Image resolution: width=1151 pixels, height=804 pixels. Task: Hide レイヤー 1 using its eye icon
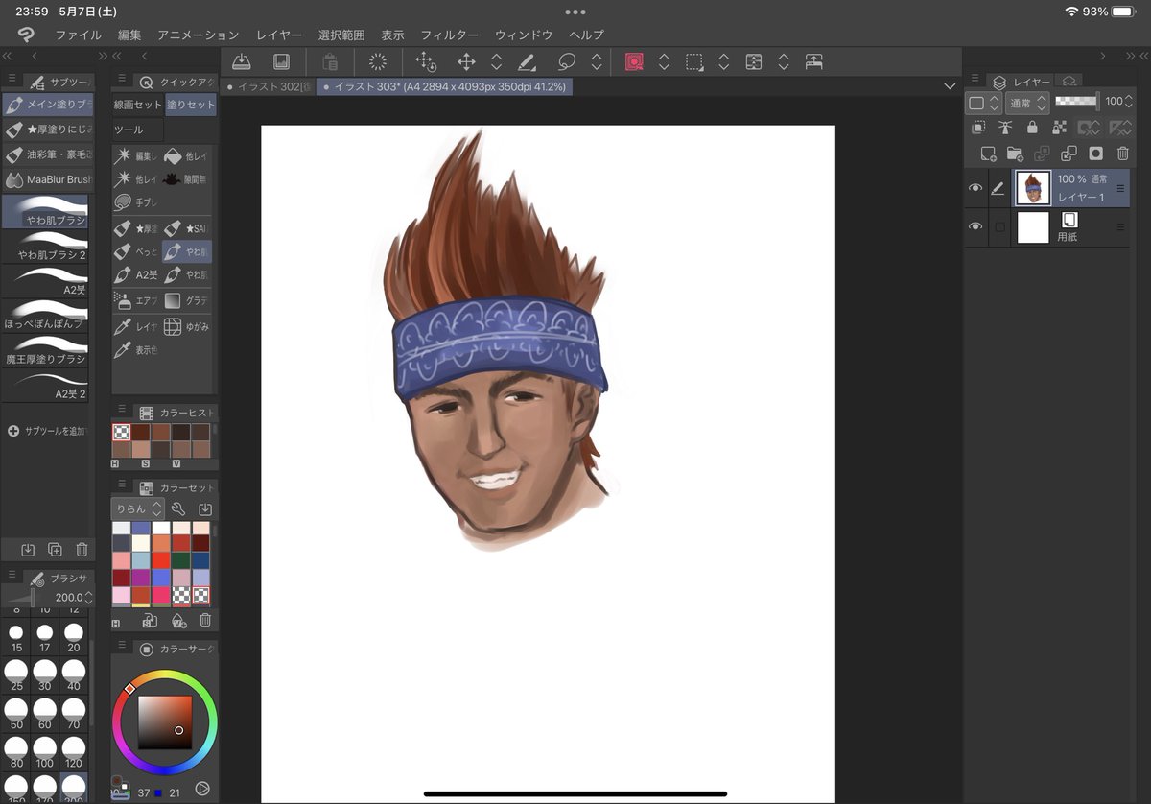(x=975, y=189)
